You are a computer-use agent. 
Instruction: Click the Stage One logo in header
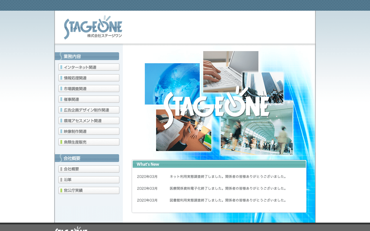[x=93, y=28]
